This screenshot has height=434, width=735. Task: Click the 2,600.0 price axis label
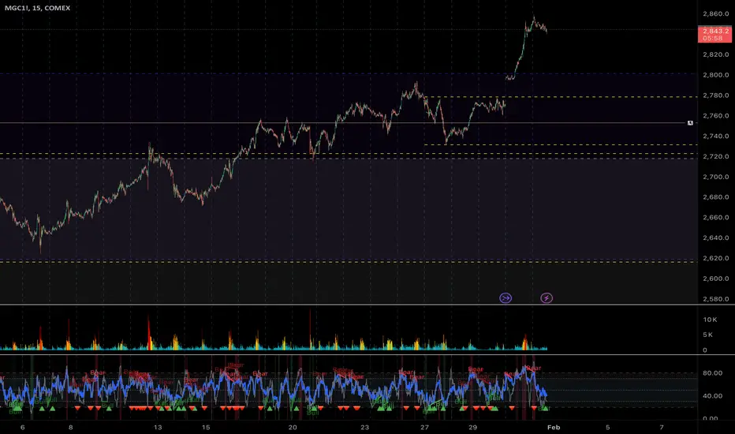coord(716,279)
